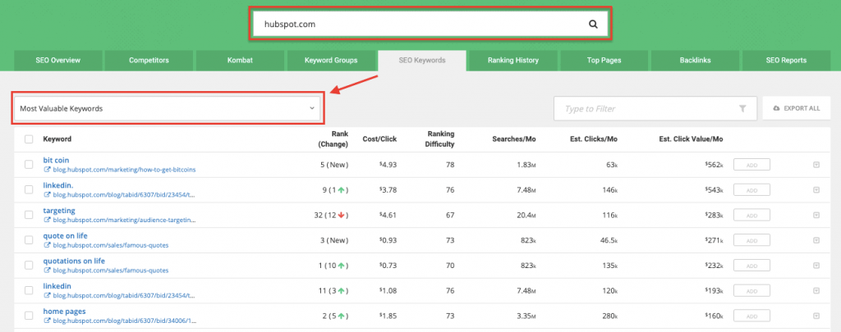Select the targeting keyword row checkbox

(x=29, y=215)
